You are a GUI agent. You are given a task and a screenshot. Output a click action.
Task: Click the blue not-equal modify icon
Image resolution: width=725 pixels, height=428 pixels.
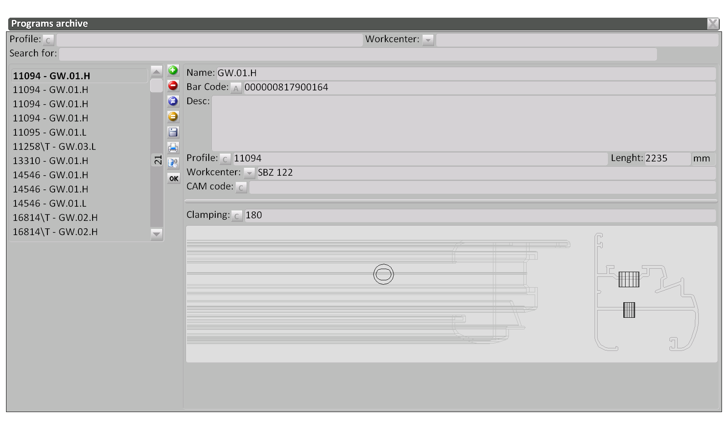pyautogui.click(x=173, y=101)
